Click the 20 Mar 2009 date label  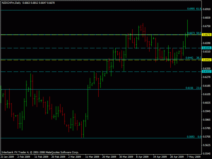tap(109, 157)
